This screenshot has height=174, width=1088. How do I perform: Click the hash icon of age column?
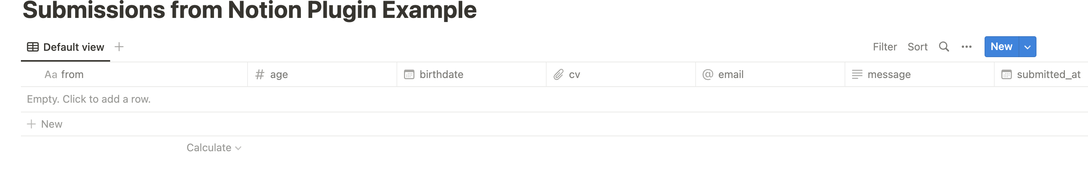tap(260, 75)
